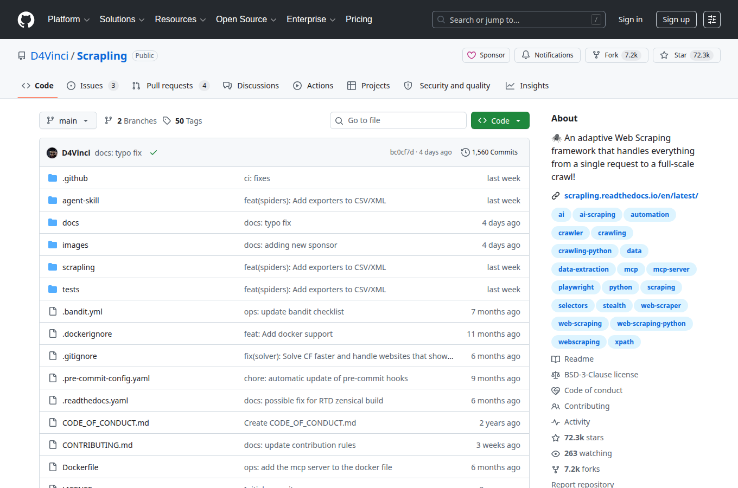Focus the Go to file input
This screenshot has height=488, width=738.
click(398, 120)
